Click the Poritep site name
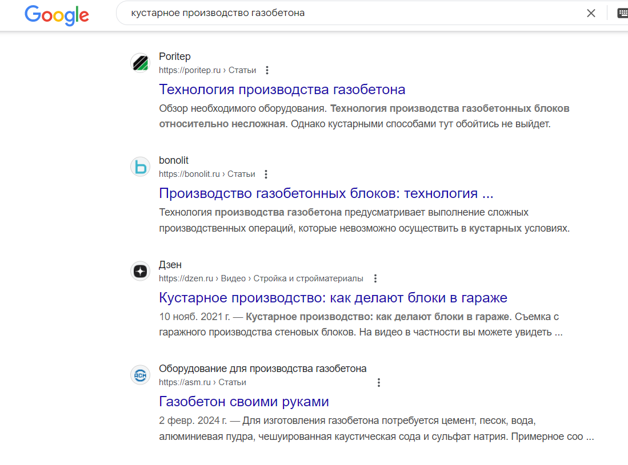Viewport: 628px width, 465px height. tap(175, 56)
